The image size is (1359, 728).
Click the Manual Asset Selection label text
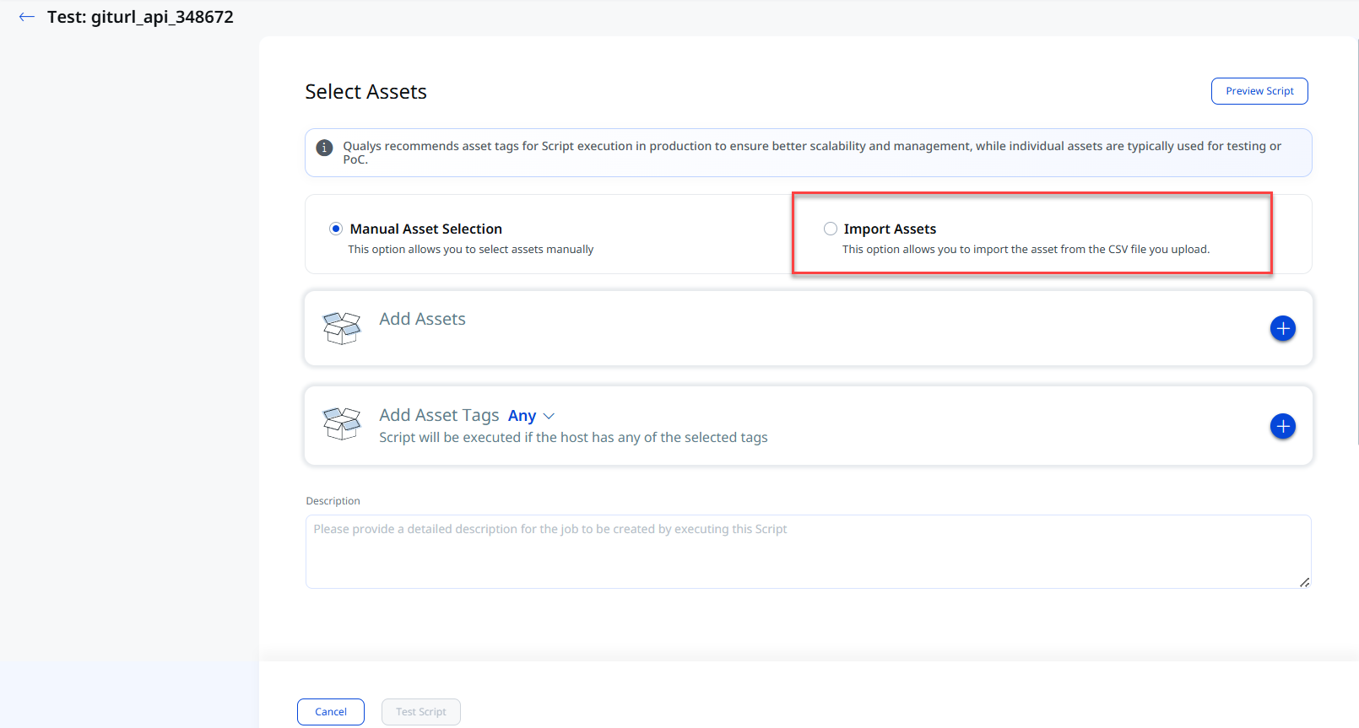tap(426, 229)
